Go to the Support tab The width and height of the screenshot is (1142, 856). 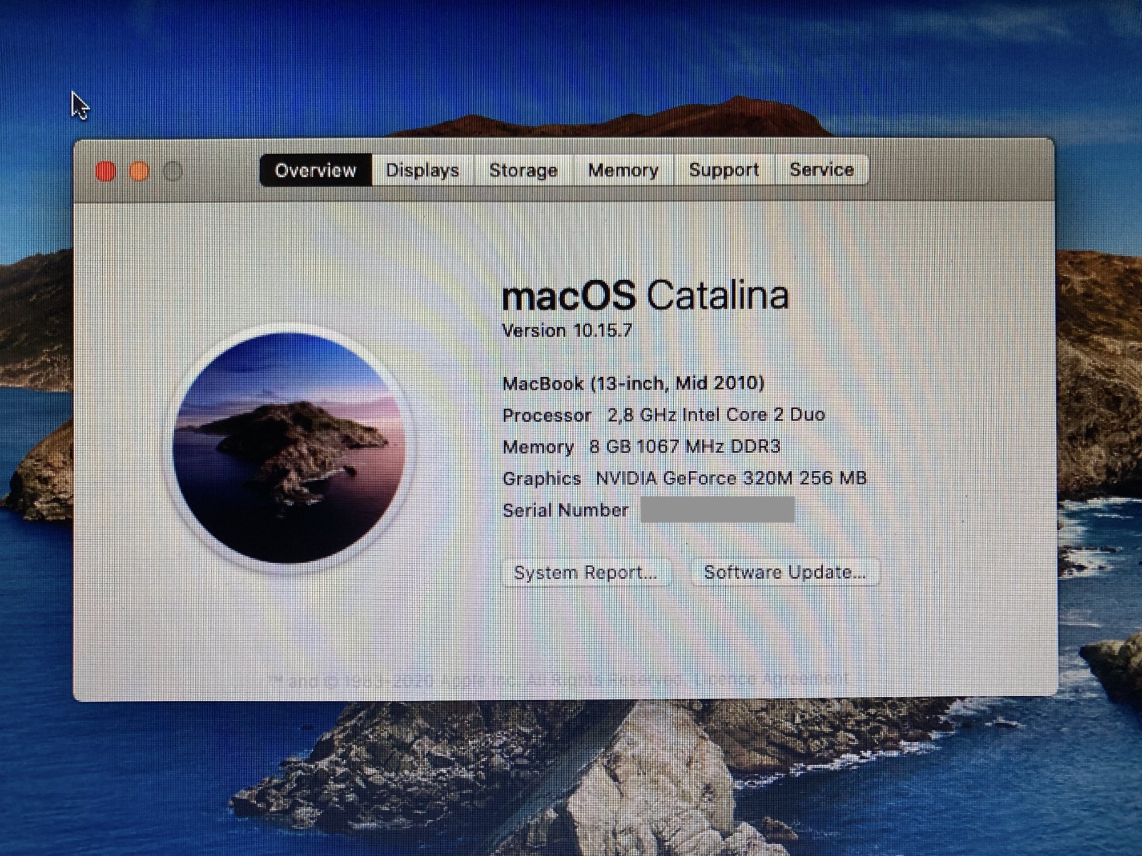tap(723, 170)
